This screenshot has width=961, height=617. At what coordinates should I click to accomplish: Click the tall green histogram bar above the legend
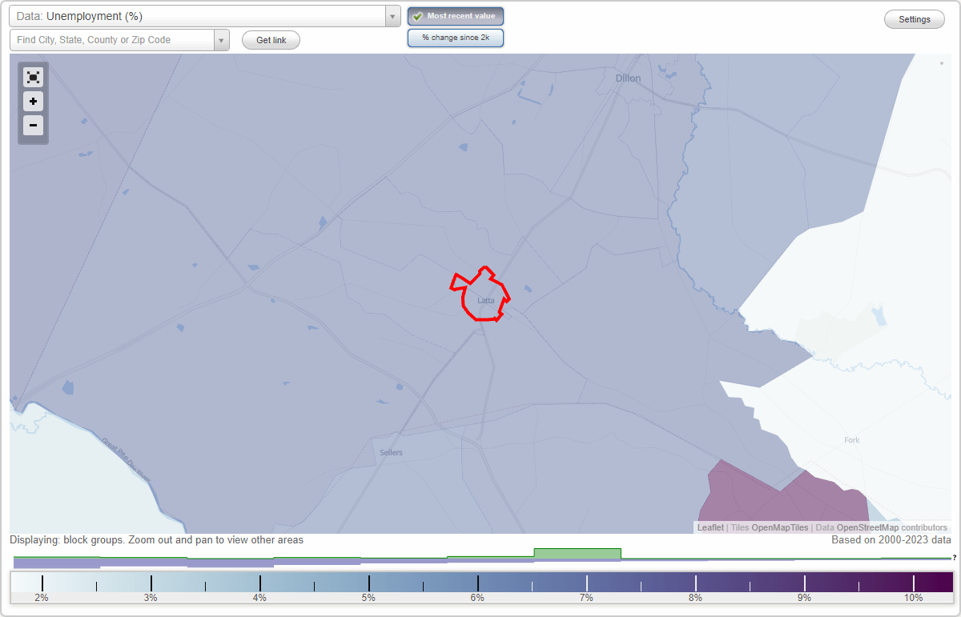[577, 555]
